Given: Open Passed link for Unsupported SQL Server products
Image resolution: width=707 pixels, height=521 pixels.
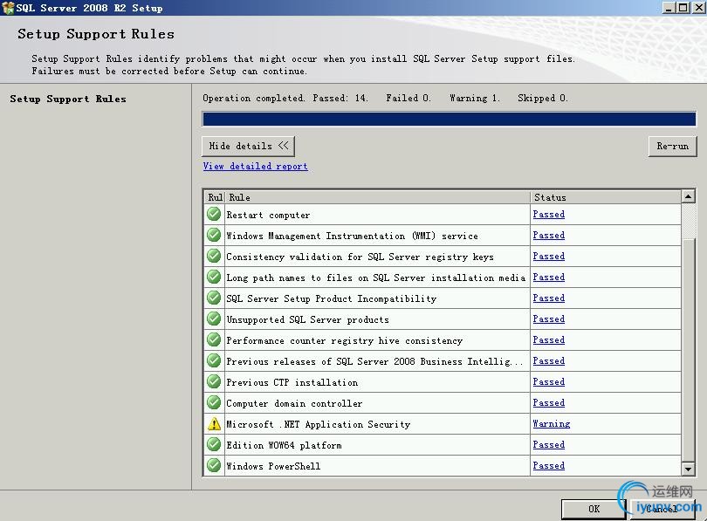Looking at the screenshot, I should point(548,319).
